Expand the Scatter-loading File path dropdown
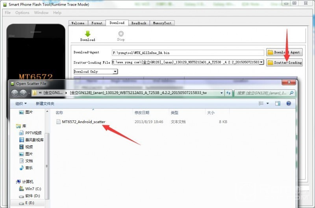This screenshot has width=315, height=208. pos(261,62)
